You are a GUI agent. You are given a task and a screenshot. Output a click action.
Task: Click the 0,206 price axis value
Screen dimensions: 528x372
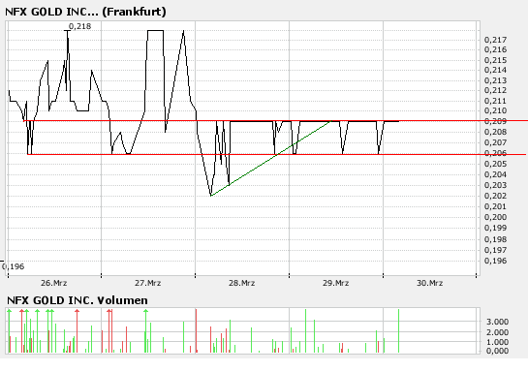click(495, 153)
